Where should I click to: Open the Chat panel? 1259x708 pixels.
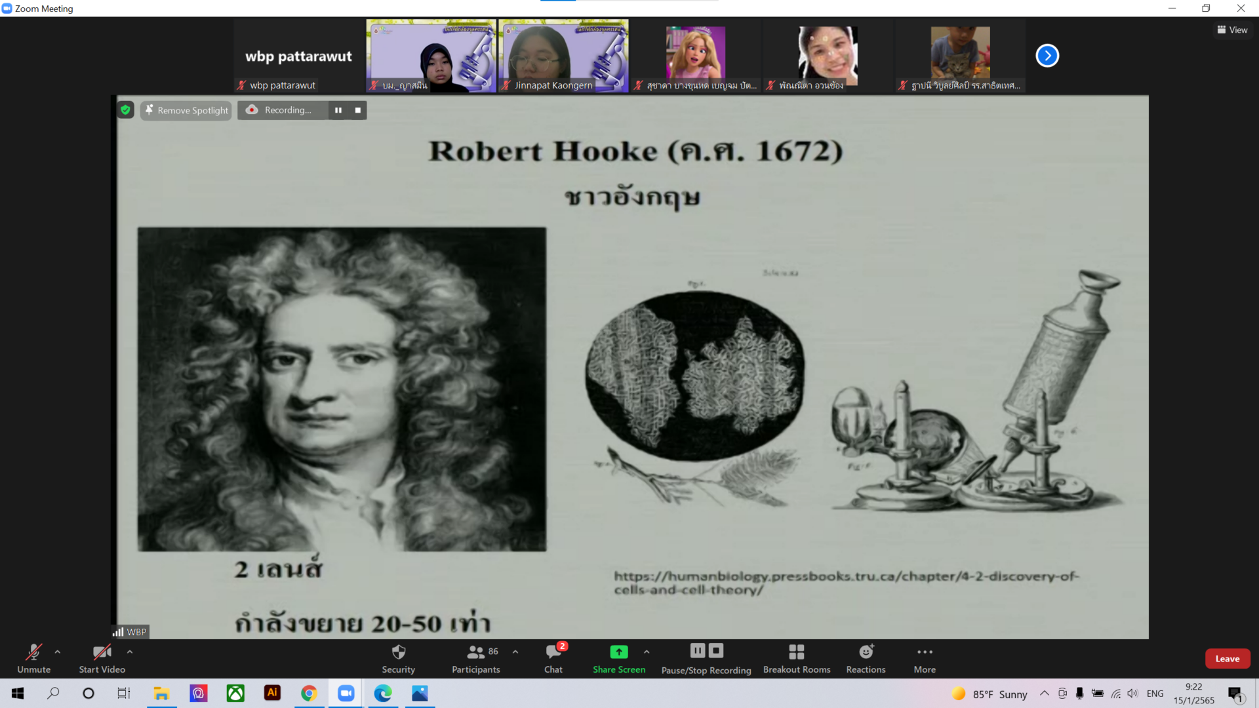(553, 658)
